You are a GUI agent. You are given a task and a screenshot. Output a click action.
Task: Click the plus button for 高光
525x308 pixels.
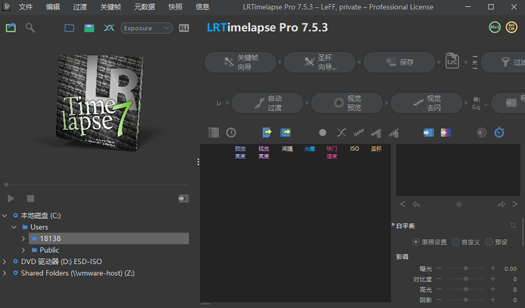click(493, 289)
